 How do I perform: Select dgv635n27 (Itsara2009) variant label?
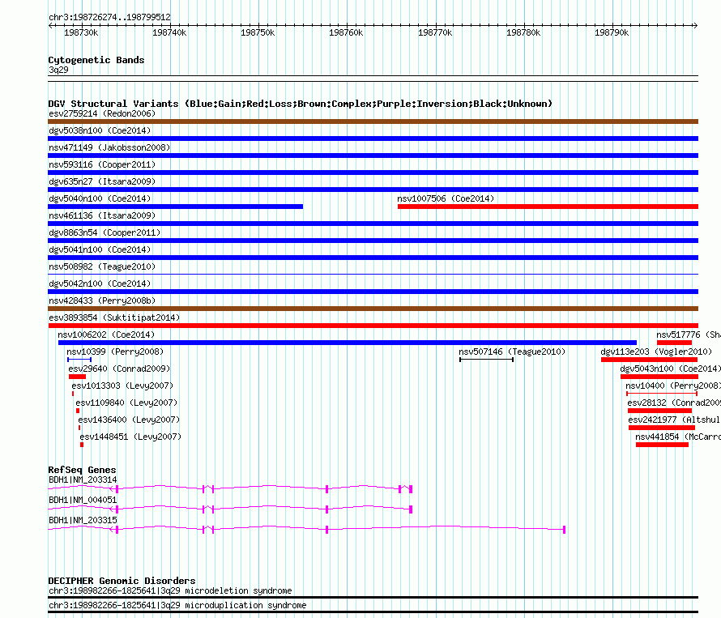pos(102,181)
